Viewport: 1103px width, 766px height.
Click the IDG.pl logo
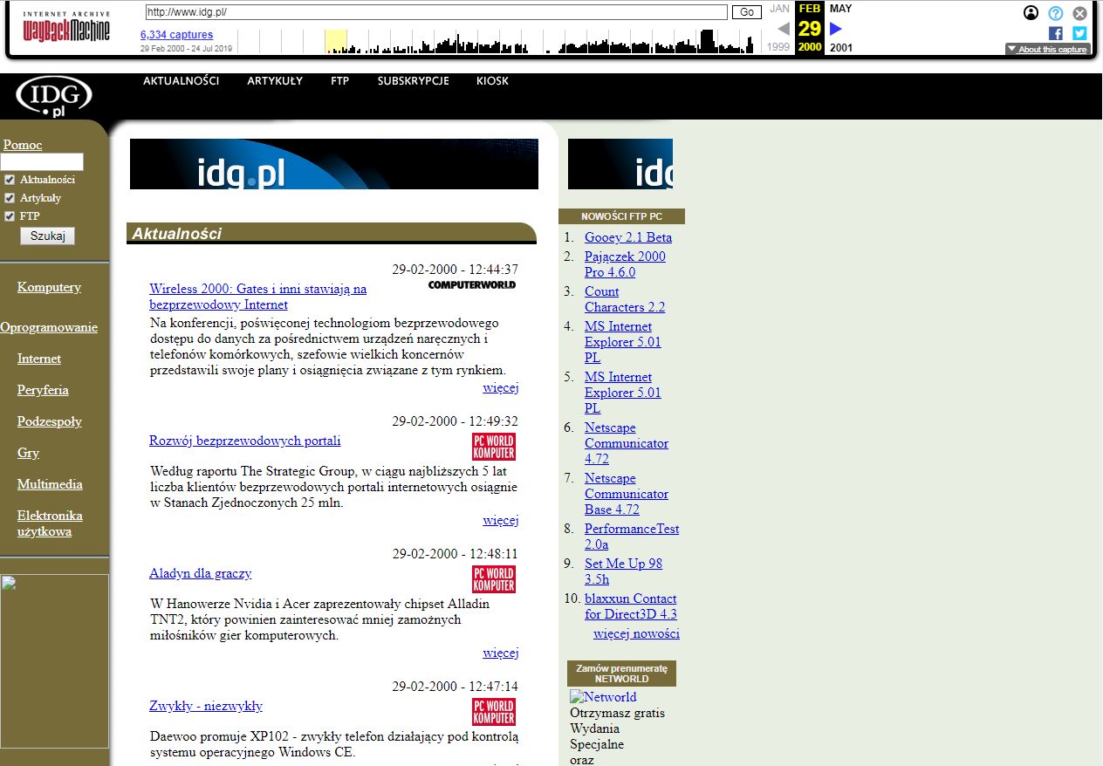click(54, 96)
